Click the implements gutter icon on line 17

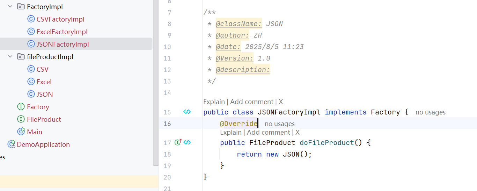178,142
